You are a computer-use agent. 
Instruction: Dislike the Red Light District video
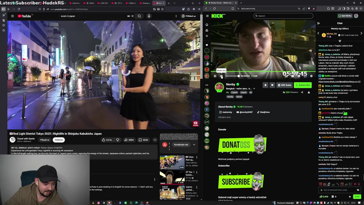[x=117, y=140]
